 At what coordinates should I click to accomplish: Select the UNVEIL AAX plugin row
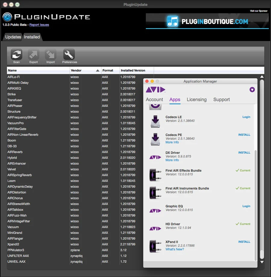click(75, 262)
